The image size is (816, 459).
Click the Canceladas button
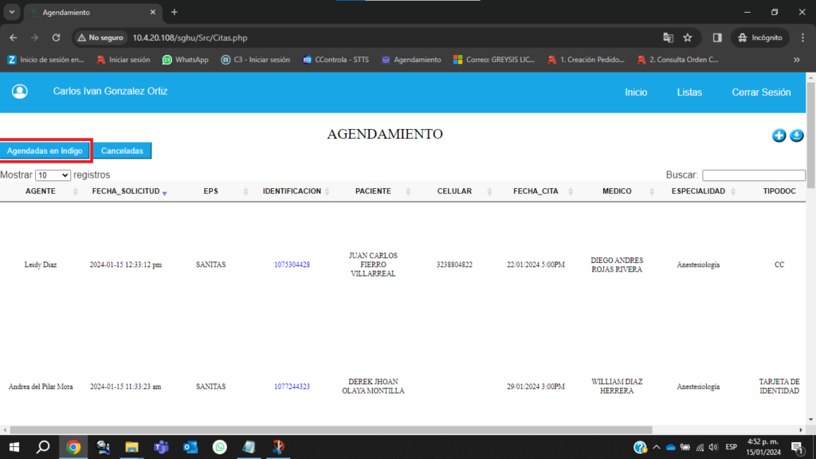[x=122, y=151]
